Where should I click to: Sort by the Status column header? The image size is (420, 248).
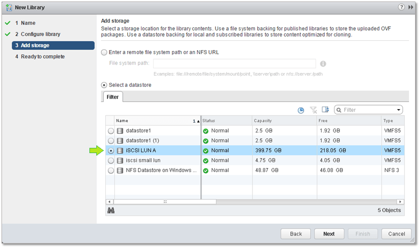coord(227,121)
